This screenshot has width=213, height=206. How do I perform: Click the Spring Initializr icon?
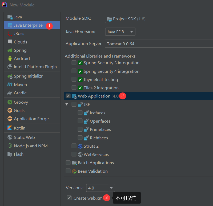[10, 76]
